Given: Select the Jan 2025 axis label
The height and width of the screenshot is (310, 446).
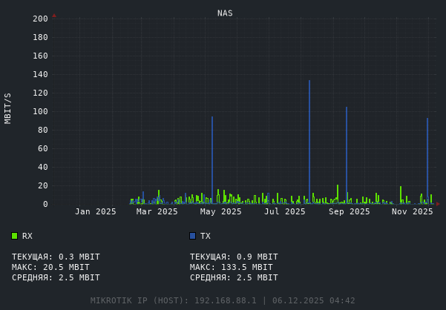Looking at the screenshot, I should [x=96, y=212].
